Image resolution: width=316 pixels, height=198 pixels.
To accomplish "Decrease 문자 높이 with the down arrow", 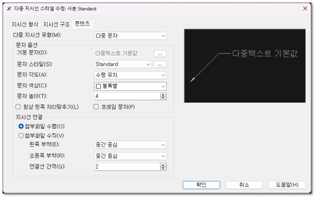I will click(163, 98).
